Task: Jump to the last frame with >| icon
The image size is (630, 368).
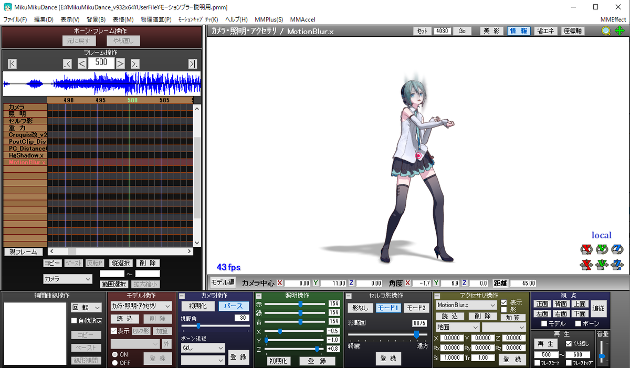Action: (193, 64)
